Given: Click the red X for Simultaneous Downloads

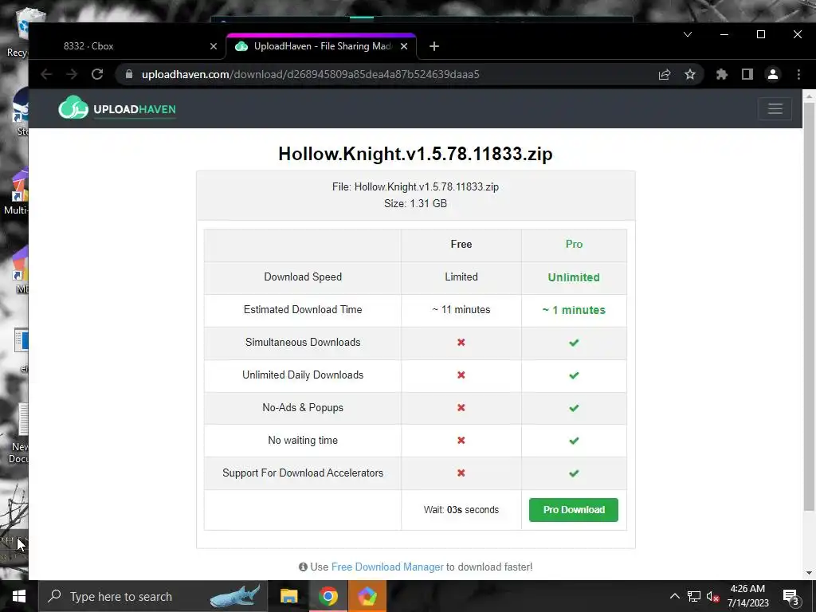Looking at the screenshot, I should (x=461, y=343).
